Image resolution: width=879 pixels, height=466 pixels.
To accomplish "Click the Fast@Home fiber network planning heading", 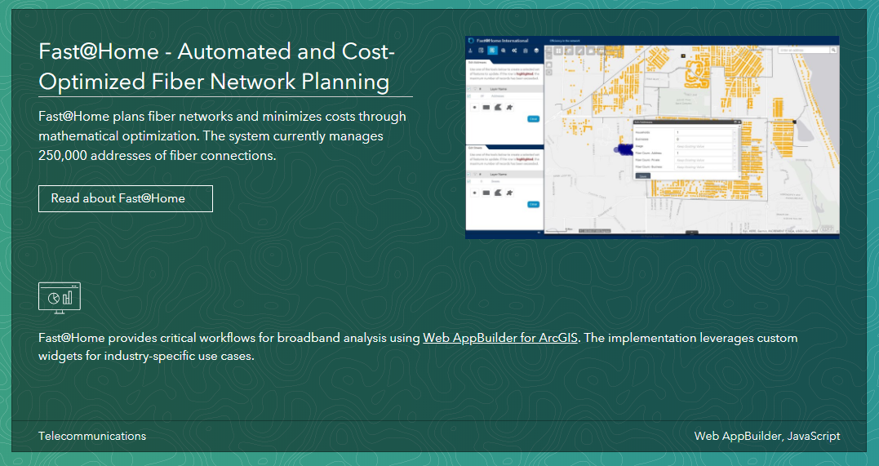I will coord(217,66).
